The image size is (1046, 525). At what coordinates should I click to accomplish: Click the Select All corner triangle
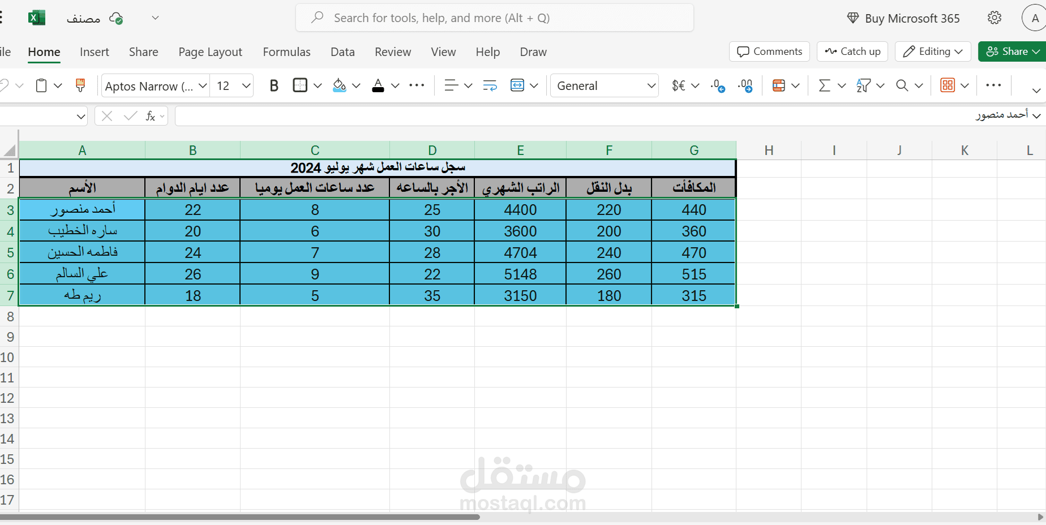[x=10, y=150]
